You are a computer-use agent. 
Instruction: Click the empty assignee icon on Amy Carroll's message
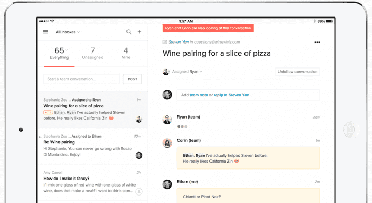coord(139,191)
